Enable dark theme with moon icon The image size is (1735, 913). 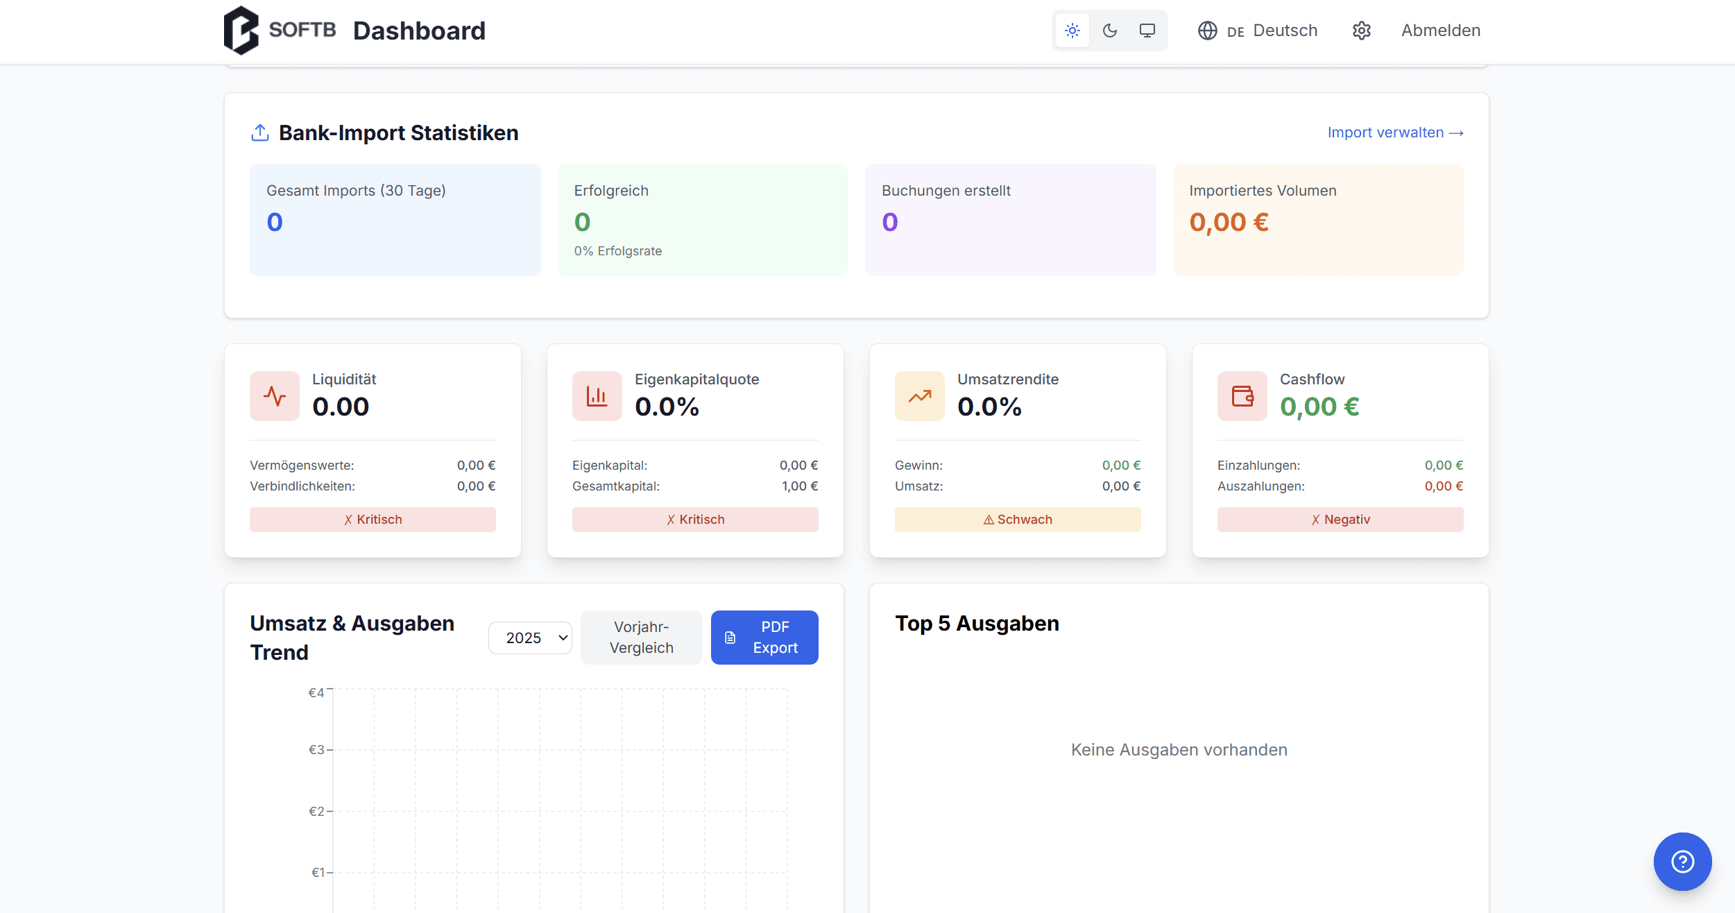[1110, 31]
